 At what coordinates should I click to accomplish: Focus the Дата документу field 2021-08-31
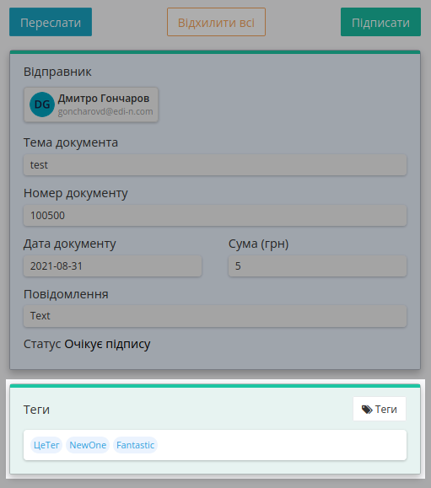click(113, 266)
